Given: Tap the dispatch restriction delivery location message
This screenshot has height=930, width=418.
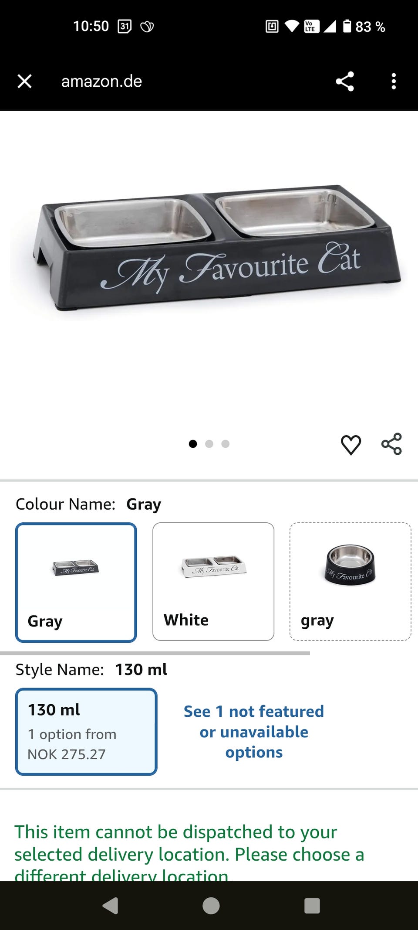Looking at the screenshot, I should [189, 852].
